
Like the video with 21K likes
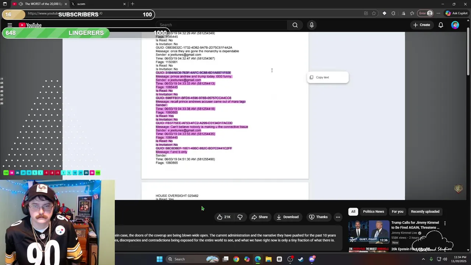click(x=224, y=217)
